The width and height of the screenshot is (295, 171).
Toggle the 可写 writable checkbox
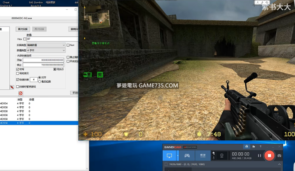(18, 69)
